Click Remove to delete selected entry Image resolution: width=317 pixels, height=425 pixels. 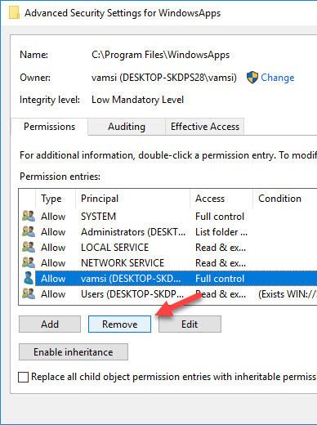(119, 324)
